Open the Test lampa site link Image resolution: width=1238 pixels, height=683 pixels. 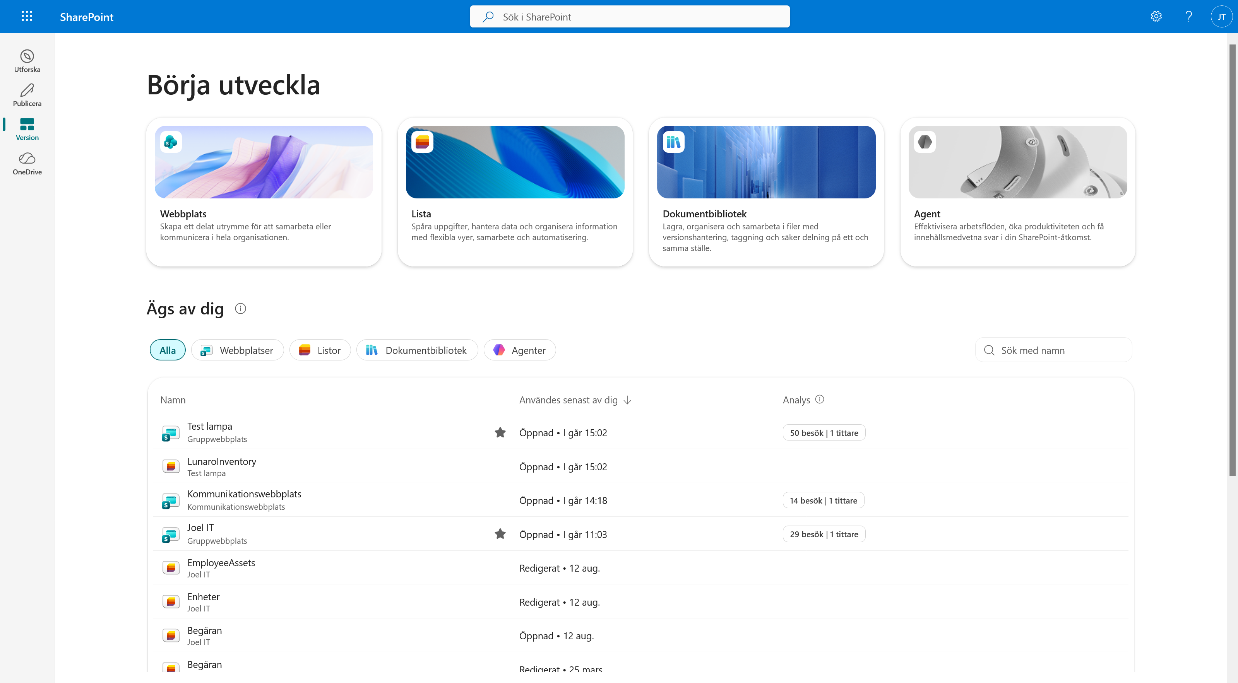coord(209,426)
